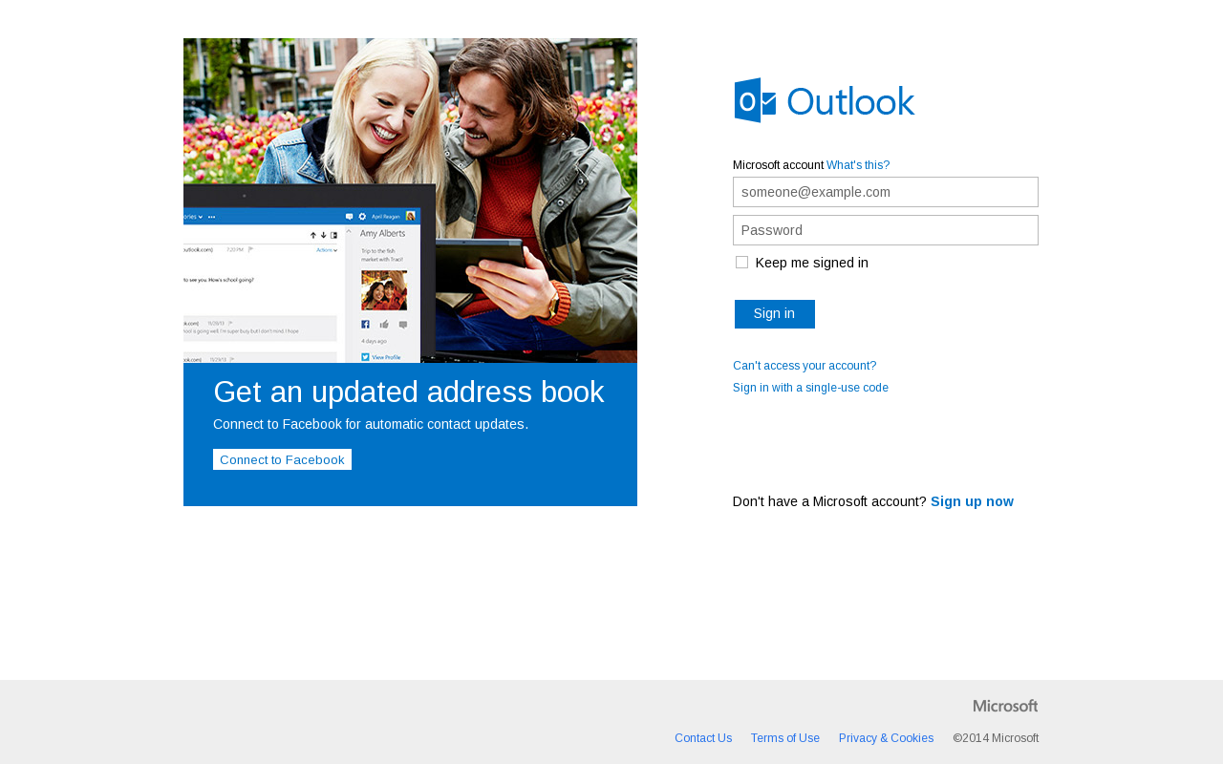Click into the Password field

(x=886, y=230)
